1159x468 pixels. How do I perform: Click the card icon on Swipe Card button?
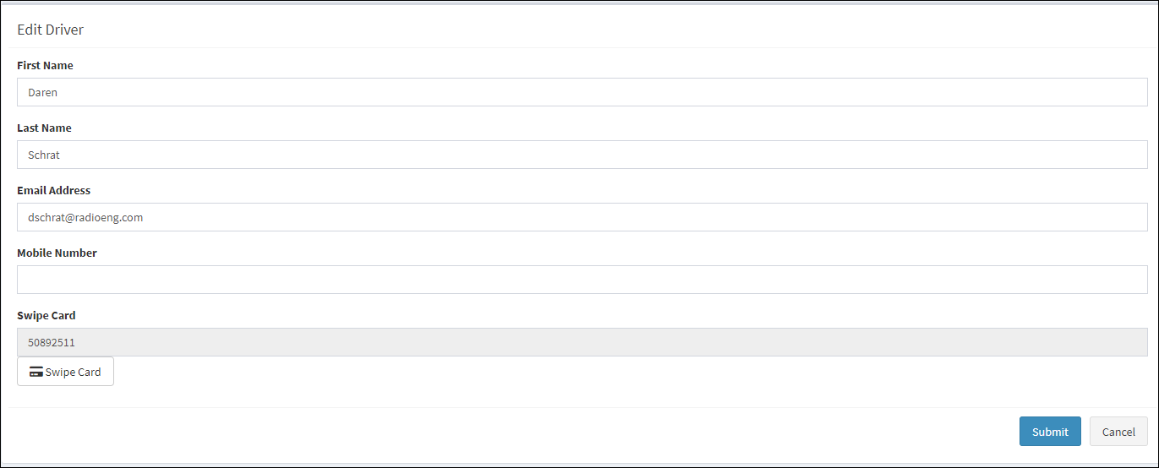[36, 372]
